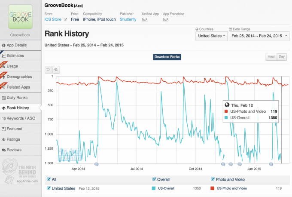The height and width of the screenshot is (197, 292).
Task: Open Reviews section
Action: pos(21,150)
